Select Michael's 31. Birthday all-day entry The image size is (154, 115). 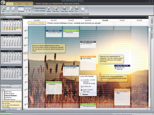click(x=37, y=23)
